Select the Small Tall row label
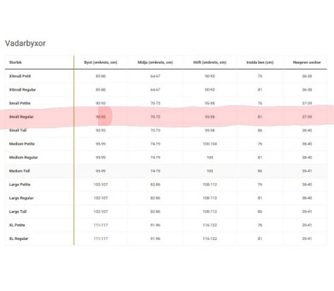Image resolution: width=334 pixels, height=291 pixels. point(18,130)
